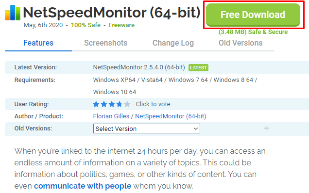Viewport: 309px width, 193px height.
Task: Go to the Old Versions tab
Action: point(240,43)
